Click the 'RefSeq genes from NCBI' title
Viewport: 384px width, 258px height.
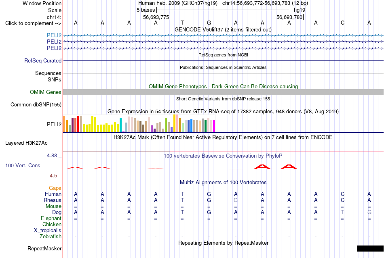(x=223, y=55)
